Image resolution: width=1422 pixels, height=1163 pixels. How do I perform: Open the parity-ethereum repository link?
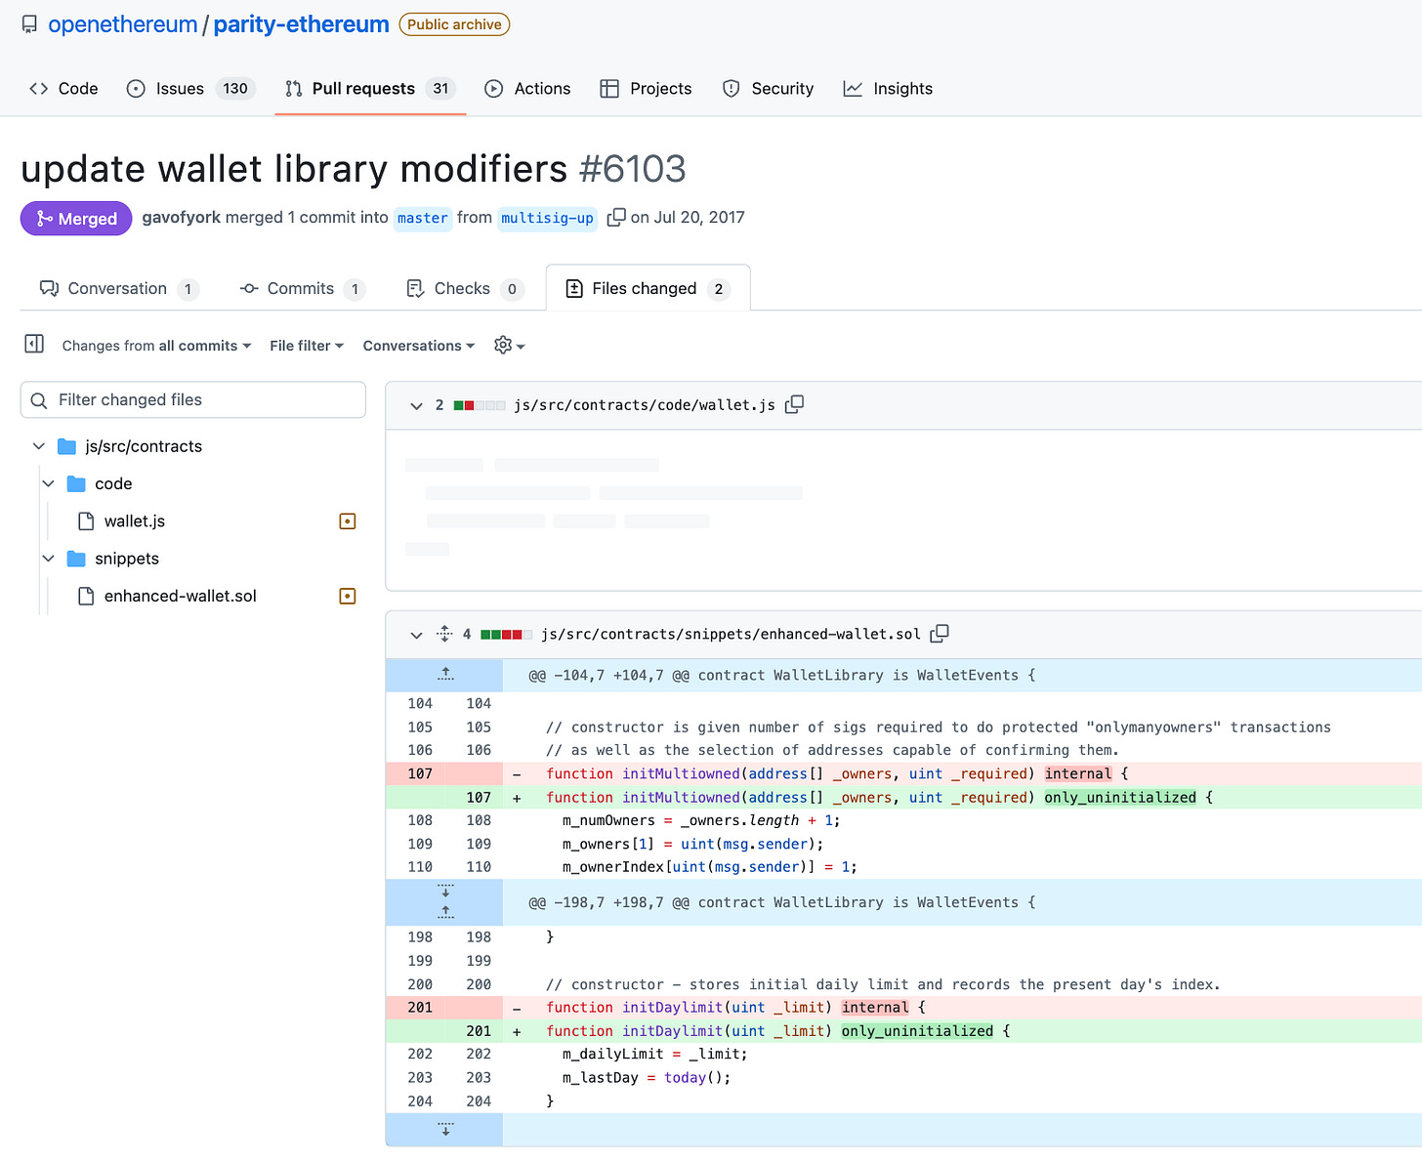pyautogui.click(x=301, y=24)
